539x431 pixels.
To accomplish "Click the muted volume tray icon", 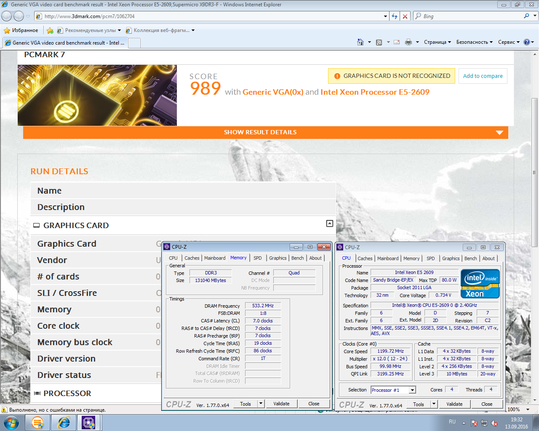I will (x=494, y=423).
